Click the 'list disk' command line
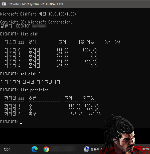Screen dimensions: 150x154 [x=19, y=34]
